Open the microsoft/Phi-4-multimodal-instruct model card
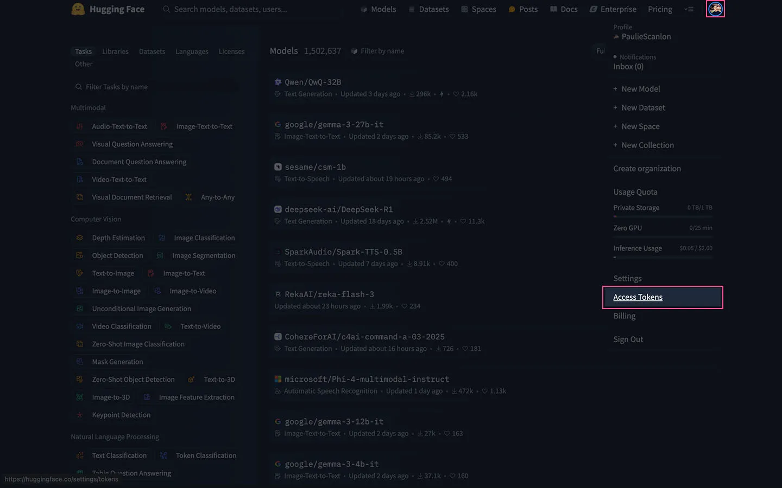This screenshot has width=782, height=488. click(367, 379)
